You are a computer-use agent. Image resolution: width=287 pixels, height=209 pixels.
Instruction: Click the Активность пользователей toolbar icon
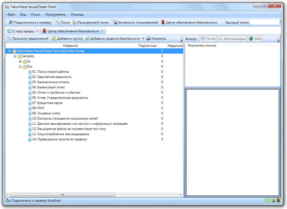click(115, 22)
